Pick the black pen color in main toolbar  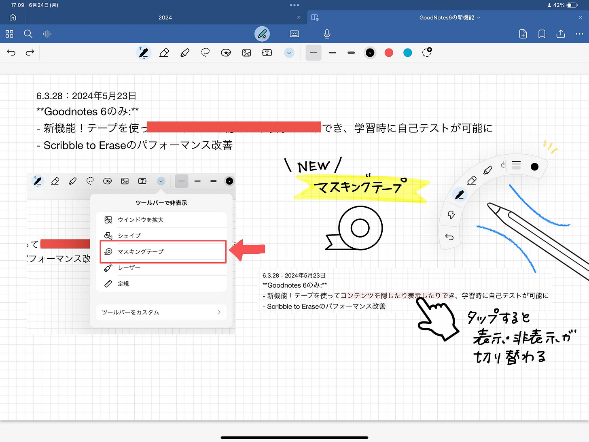[370, 53]
